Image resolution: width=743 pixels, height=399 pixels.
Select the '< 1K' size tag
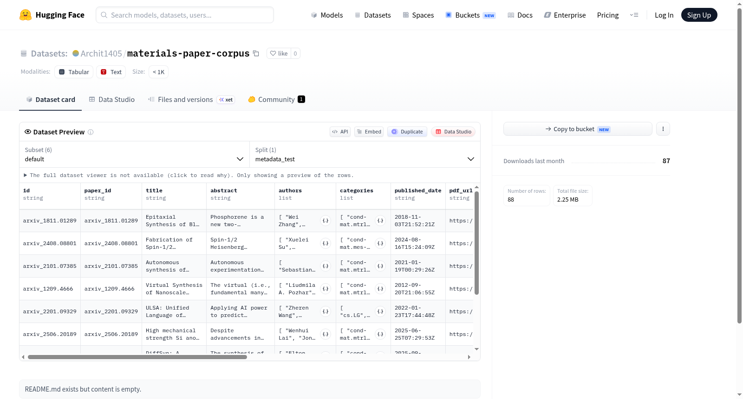point(158,72)
